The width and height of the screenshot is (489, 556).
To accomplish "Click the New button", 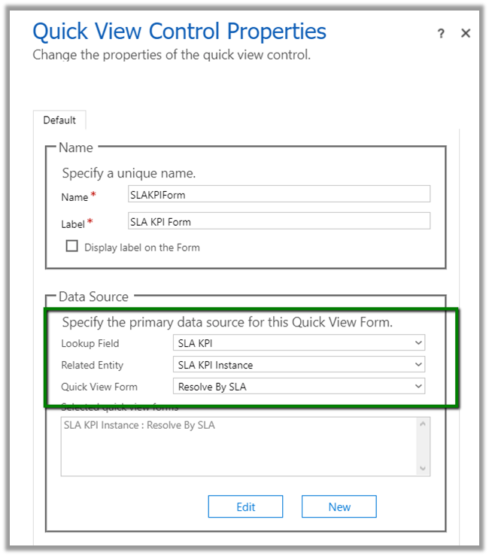I will (339, 507).
